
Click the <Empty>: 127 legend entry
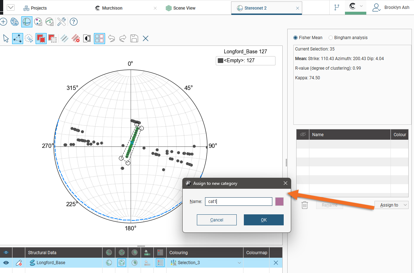[x=246, y=61]
